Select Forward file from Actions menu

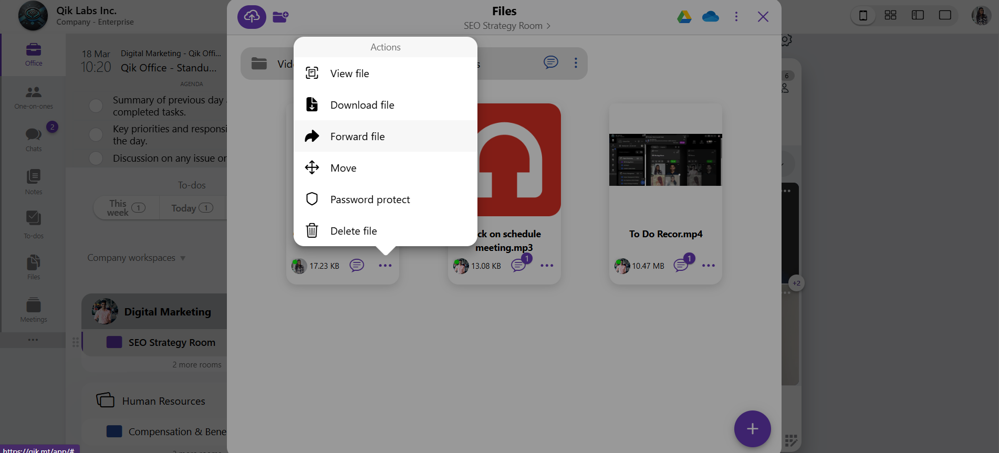[x=357, y=136]
